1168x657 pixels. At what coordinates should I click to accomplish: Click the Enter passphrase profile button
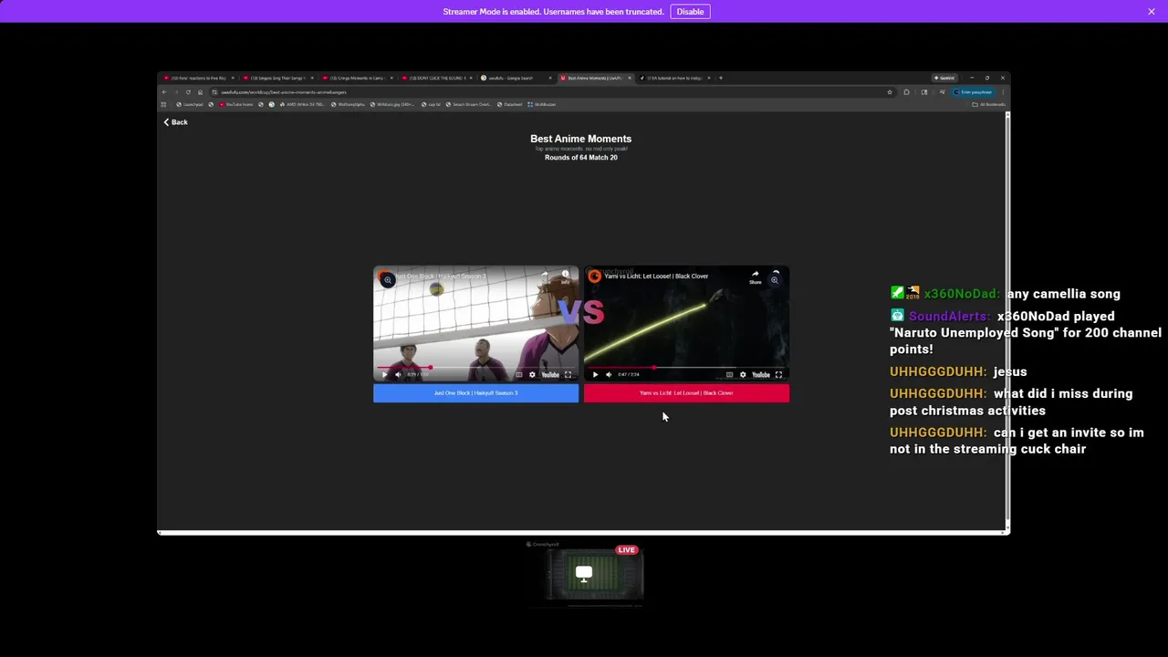(x=973, y=92)
